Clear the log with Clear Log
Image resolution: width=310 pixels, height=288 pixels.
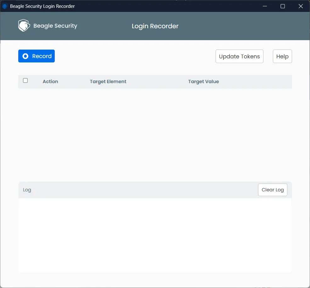(273, 189)
